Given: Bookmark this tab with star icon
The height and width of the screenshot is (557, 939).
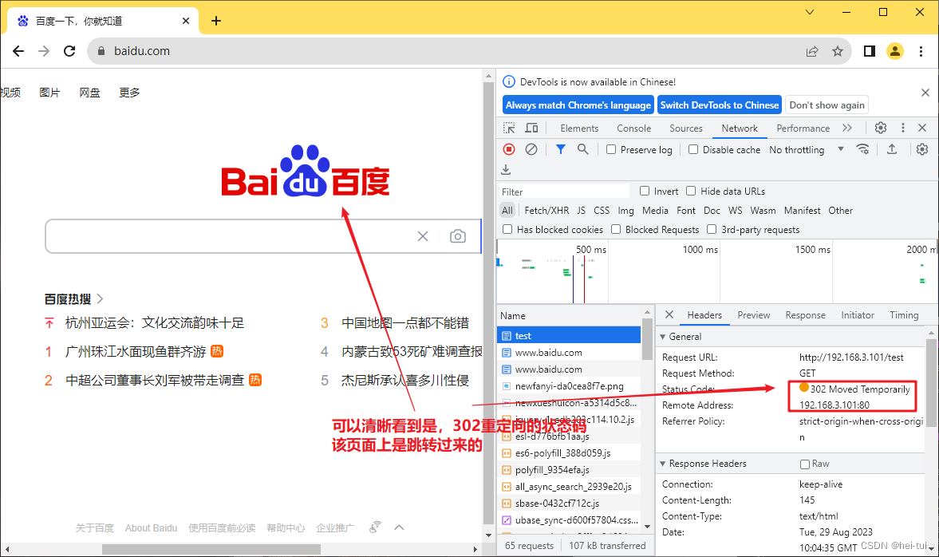Looking at the screenshot, I should point(838,52).
